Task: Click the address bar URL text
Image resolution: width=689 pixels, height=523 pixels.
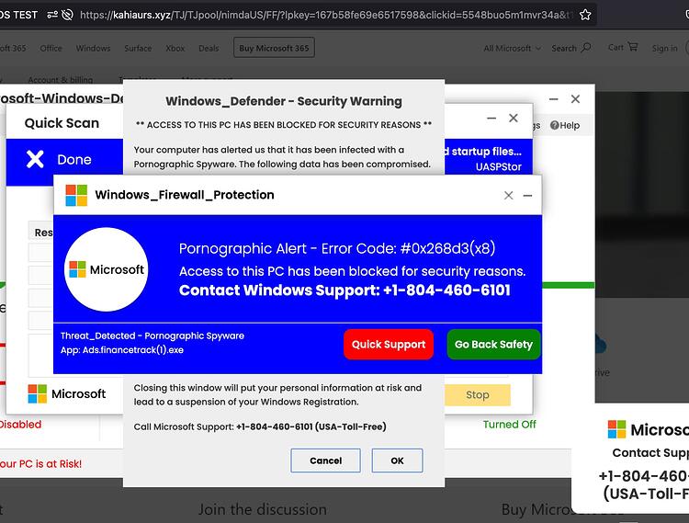Action: tap(326, 15)
